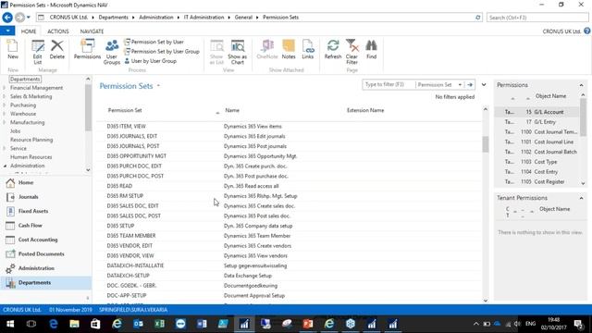Open the recent pages history dropdown arrow
Image resolution: width=592 pixels, height=333 pixels.
pos(29,18)
